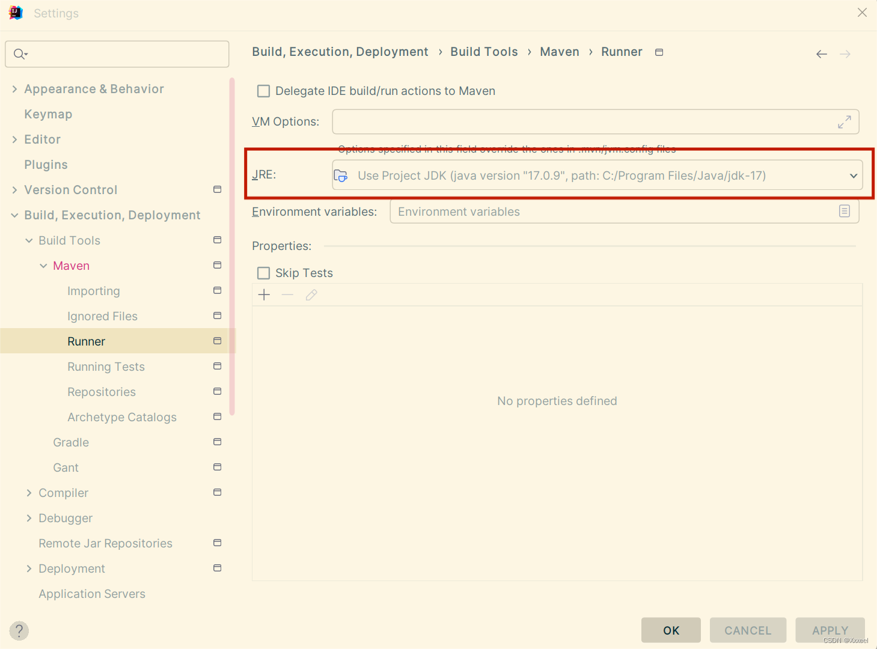
Task: Focus the settings search field
Action: (x=117, y=54)
